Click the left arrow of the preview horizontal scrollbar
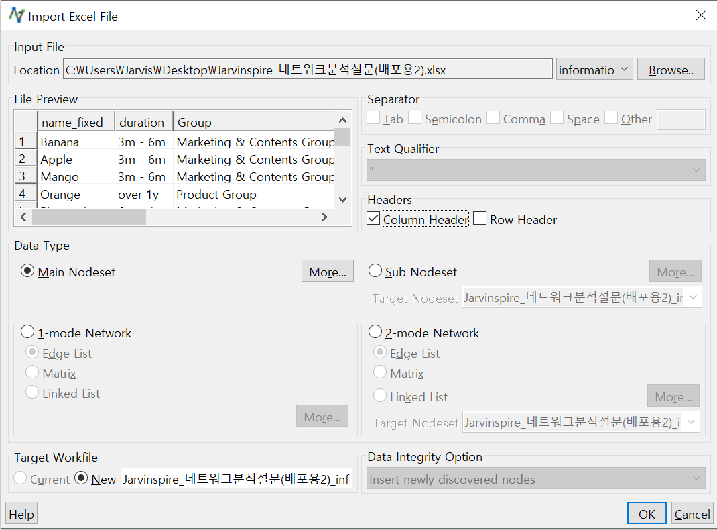This screenshot has width=717, height=530. (x=23, y=217)
